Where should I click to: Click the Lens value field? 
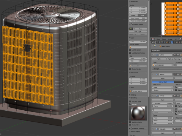click(x=138, y=42)
